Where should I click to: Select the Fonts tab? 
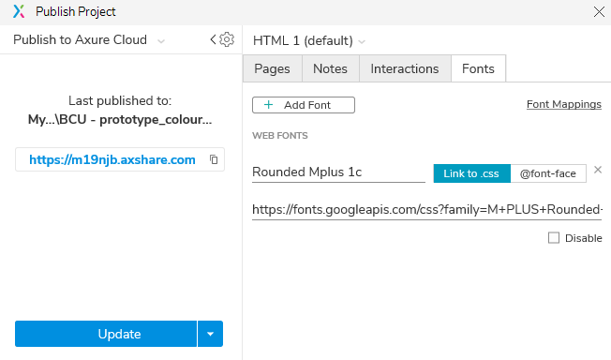click(478, 68)
